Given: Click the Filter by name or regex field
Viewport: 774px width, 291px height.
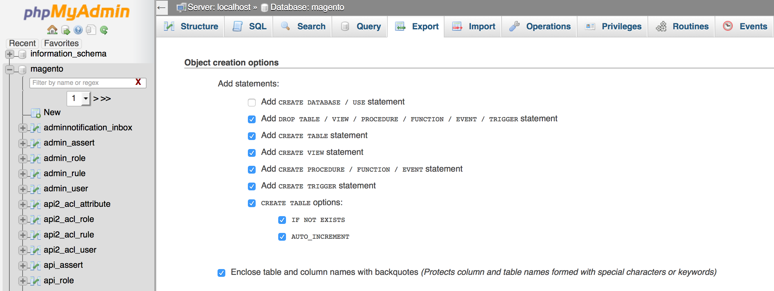Looking at the screenshot, I should (x=82, y=83).
